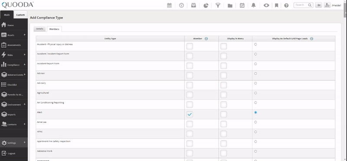Click the JWaddell username
347x161 pixels.
[337, 5]
